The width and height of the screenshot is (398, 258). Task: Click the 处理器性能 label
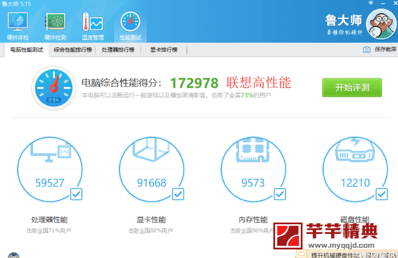click(x=50, y=220)
